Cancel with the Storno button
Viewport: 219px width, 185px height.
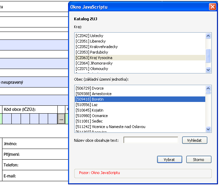199,160
